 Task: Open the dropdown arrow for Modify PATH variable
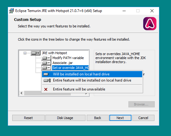(49, 58)
